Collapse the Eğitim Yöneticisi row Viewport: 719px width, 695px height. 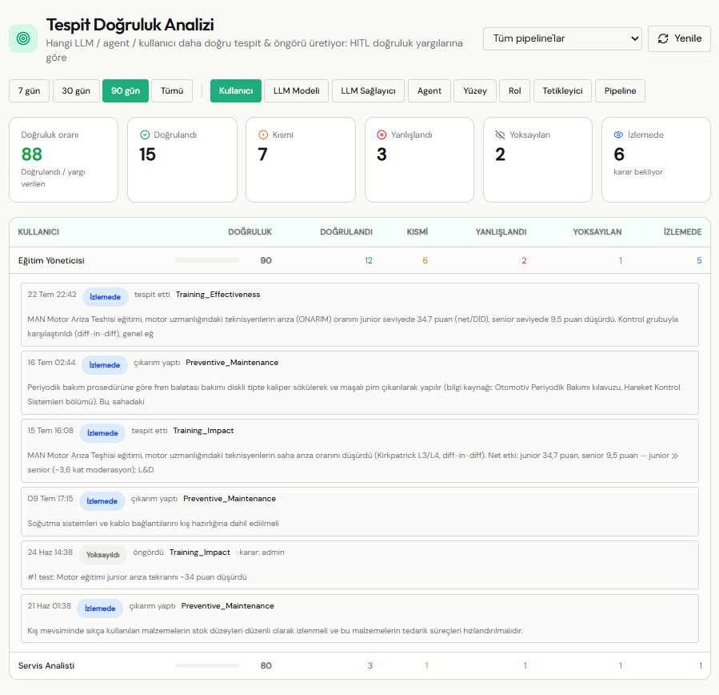tap(360, 260)
